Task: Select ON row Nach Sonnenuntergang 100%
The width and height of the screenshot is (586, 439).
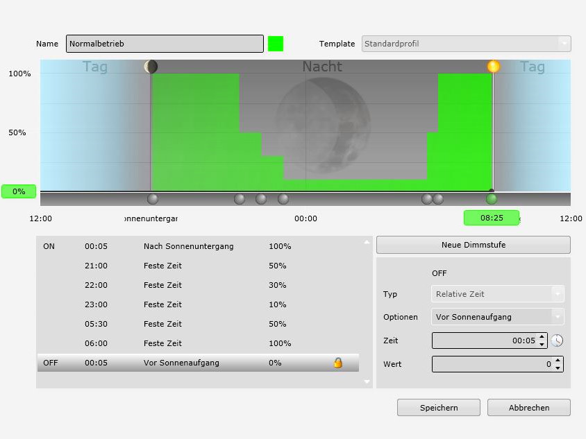Action: [x=198, y=246]
